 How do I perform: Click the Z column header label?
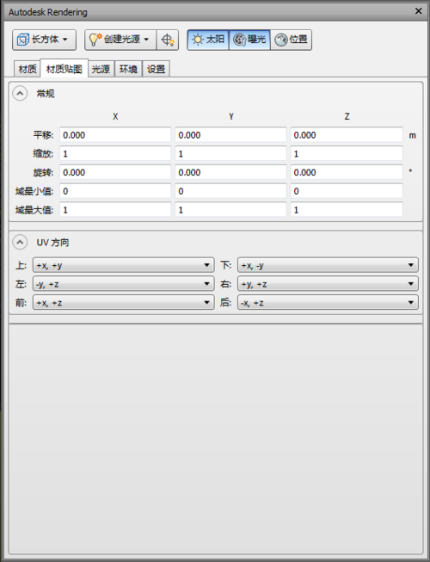pyautogui.click(x=347, y=116)
